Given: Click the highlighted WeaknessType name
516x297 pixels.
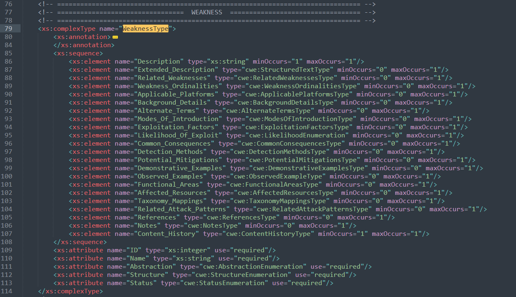Looking at the screenshot, I should 145,29.
